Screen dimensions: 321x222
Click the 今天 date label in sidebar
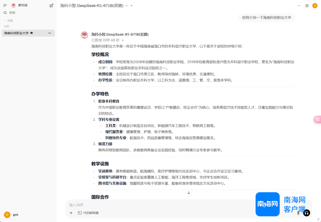click(7, 26)
